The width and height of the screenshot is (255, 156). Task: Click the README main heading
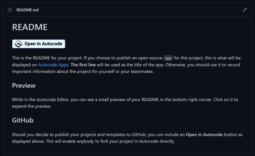pos(30,27)
